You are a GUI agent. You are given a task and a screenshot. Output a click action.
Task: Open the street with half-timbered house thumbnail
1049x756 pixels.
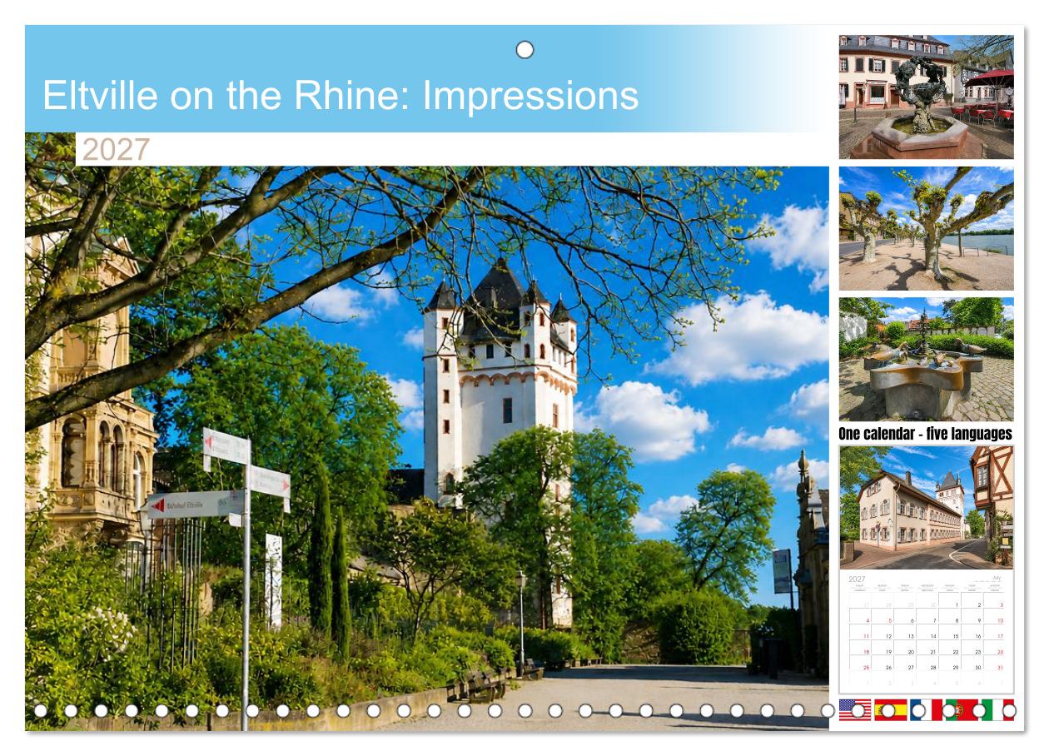click(927, 507)
